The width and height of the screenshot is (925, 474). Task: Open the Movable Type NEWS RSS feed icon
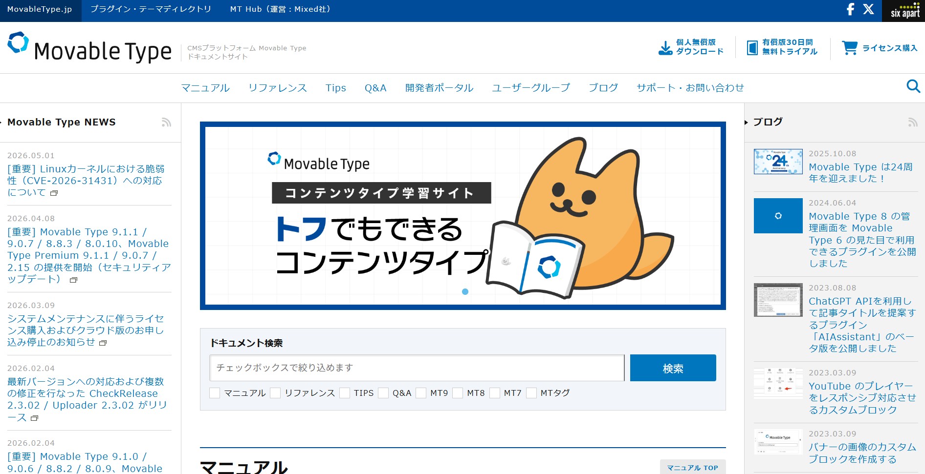pos(166,122)
